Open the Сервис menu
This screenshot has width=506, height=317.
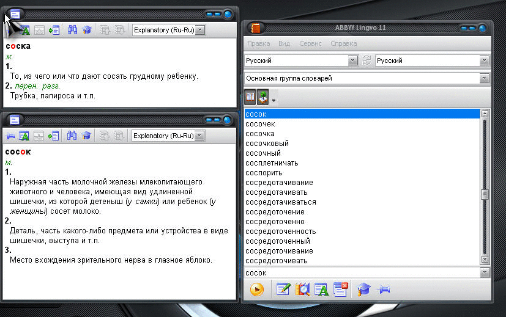[310, 43]
